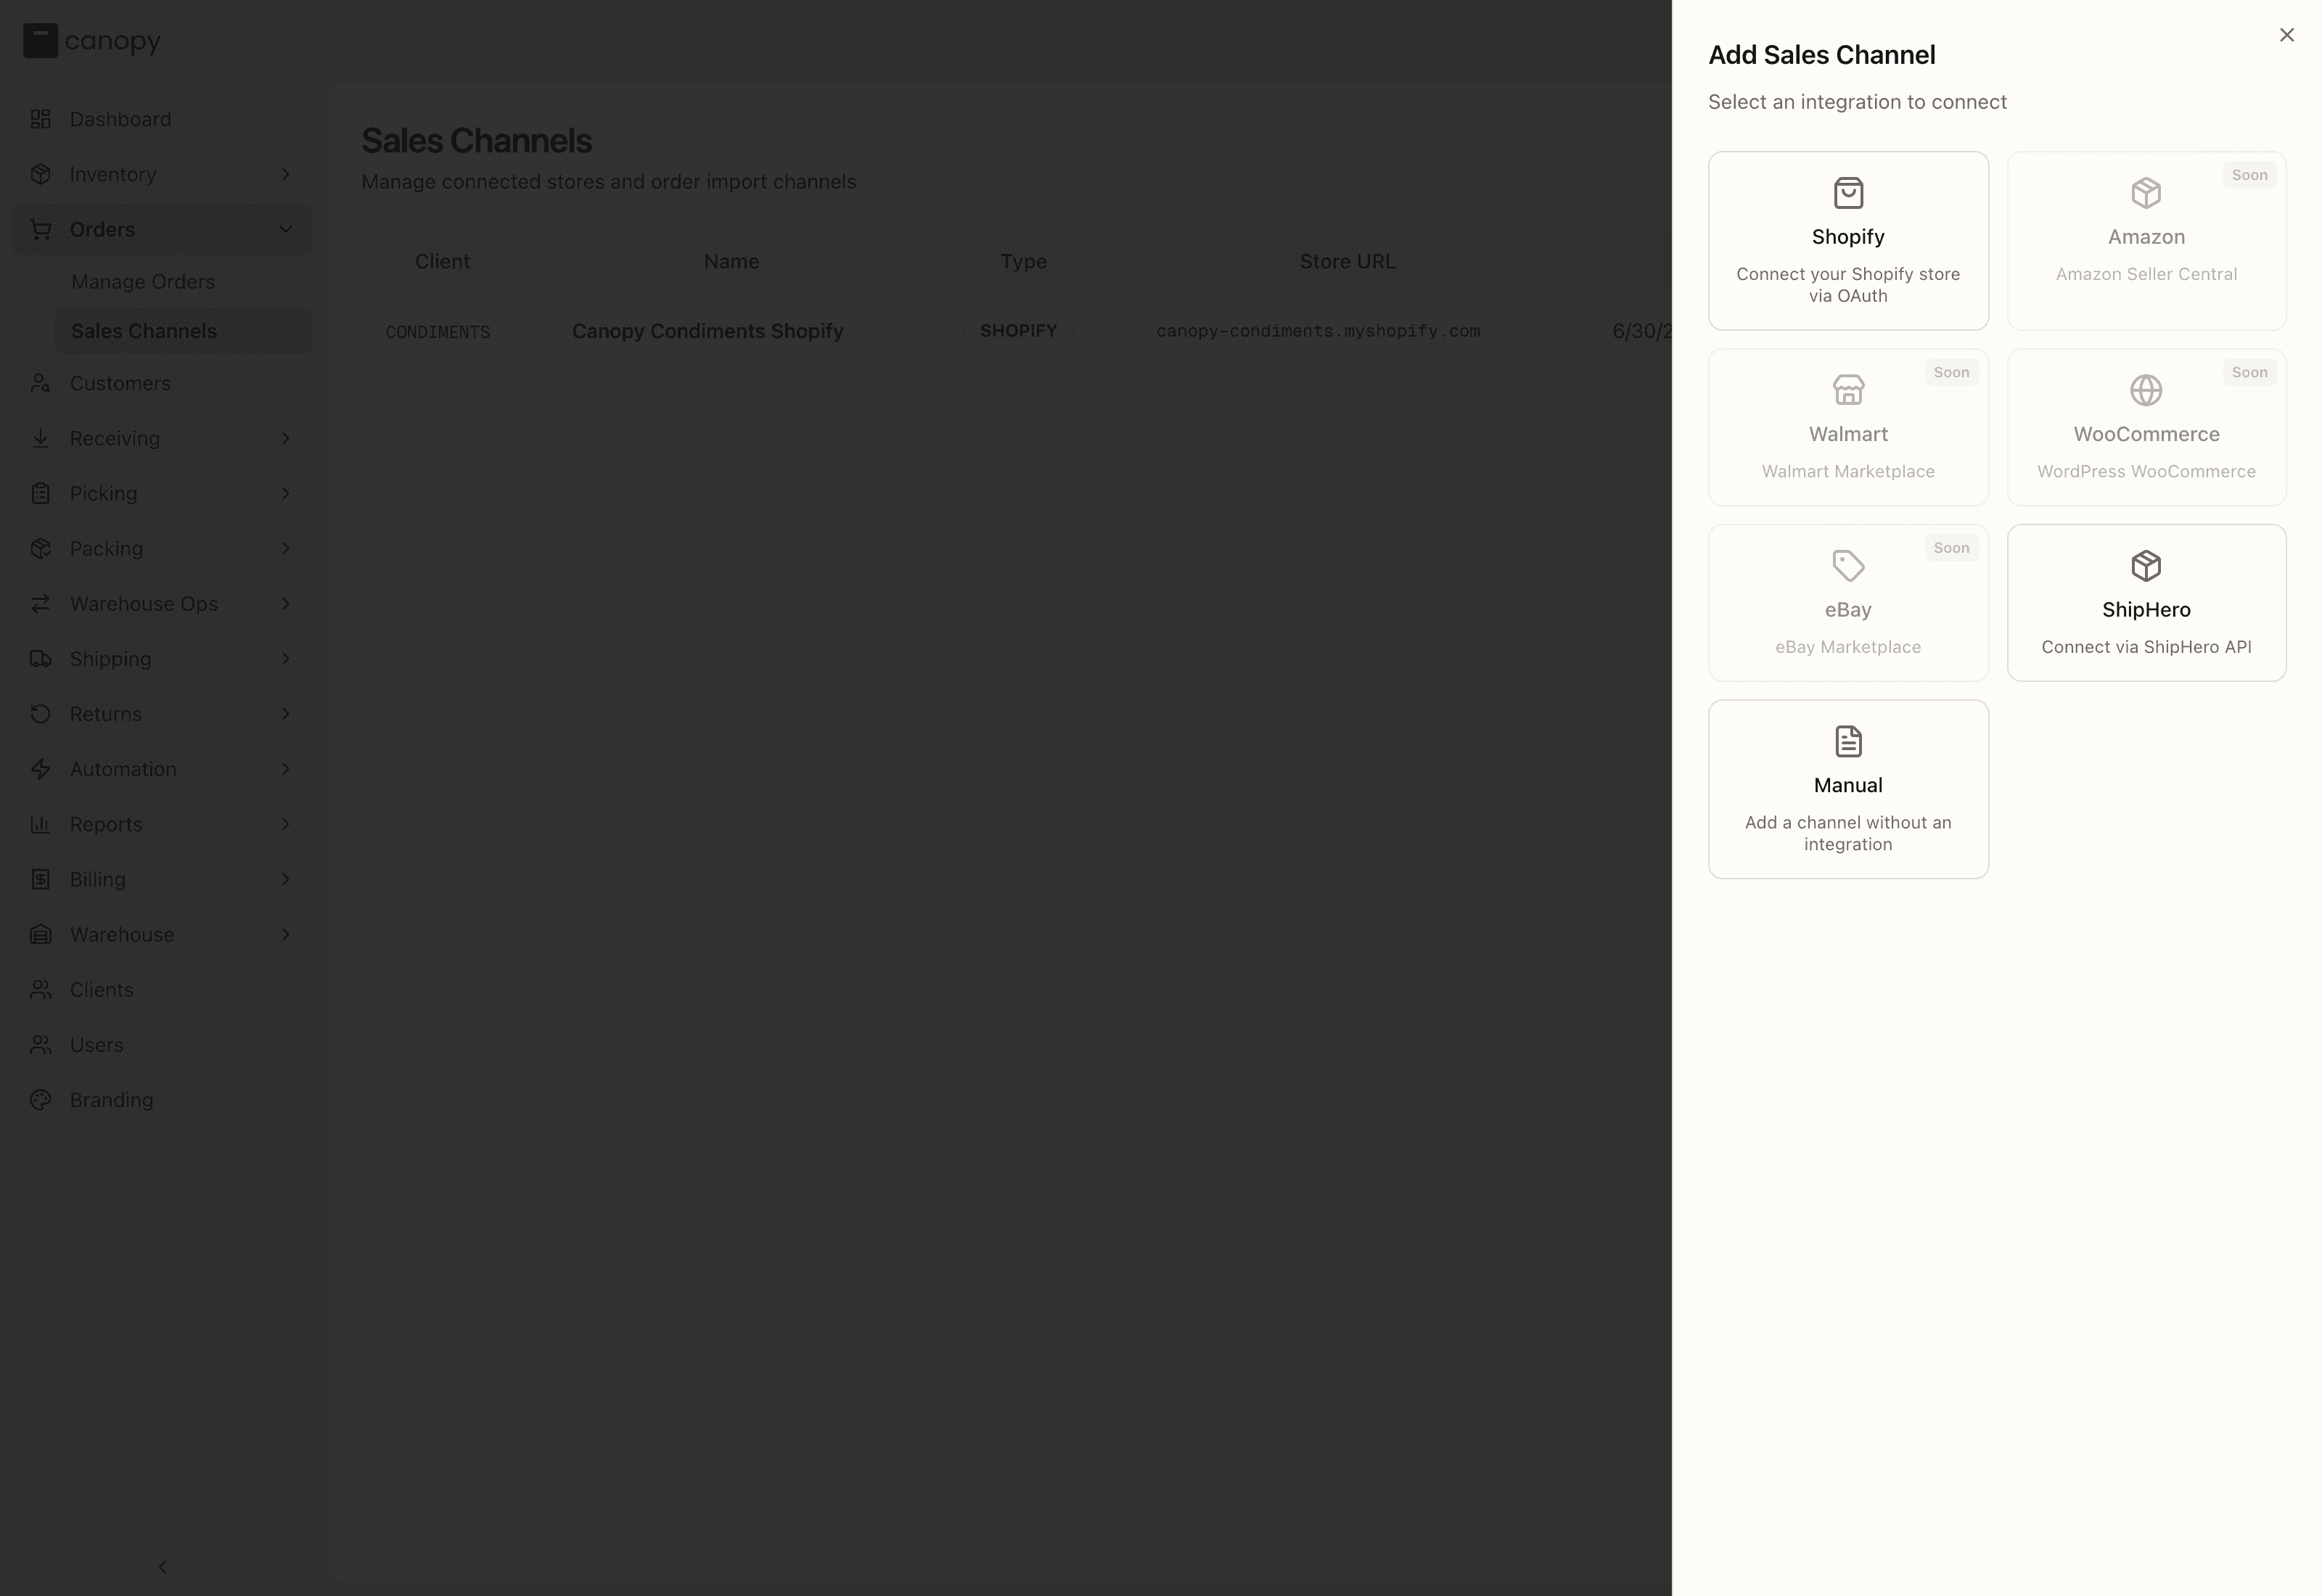
Task: Click the WooCommerce title on integration card
Action: click(x=2145, y=434)
